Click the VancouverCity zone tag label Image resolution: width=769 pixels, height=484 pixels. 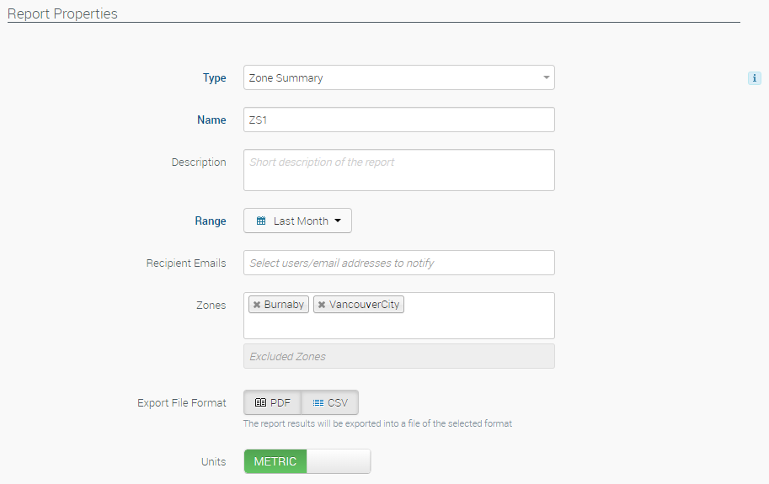coord(364,305)
